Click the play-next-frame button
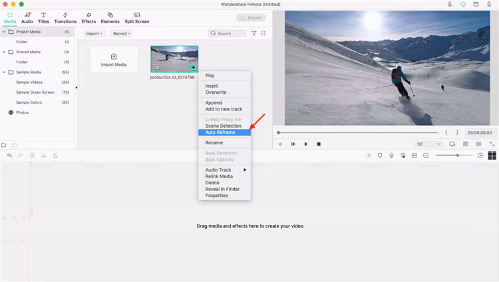The width and height of the screenshot is (499, 282). (x=293, y=144)
